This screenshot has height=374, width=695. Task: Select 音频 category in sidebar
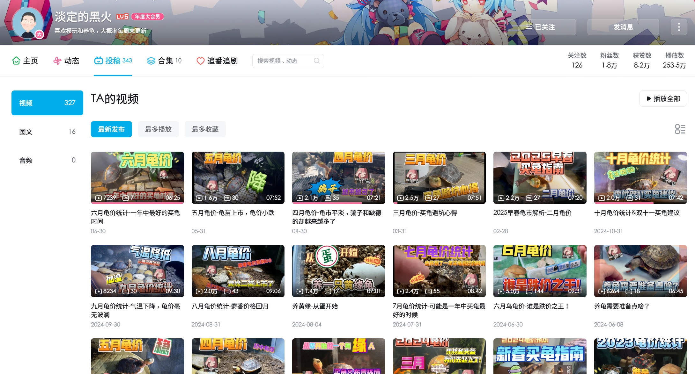tap(47, 160)
